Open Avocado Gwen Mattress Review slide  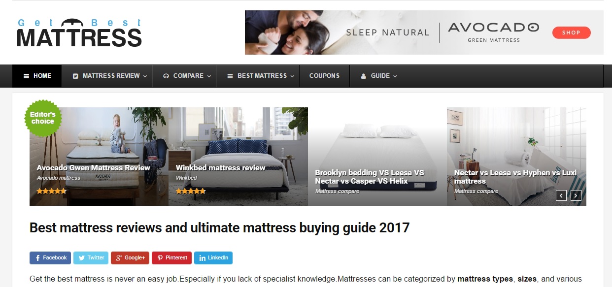click(x=93, y=168)
